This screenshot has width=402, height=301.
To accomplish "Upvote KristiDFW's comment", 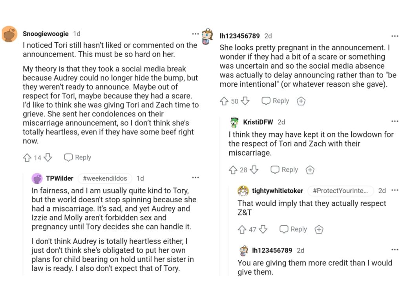I will (x=233, y=170).
